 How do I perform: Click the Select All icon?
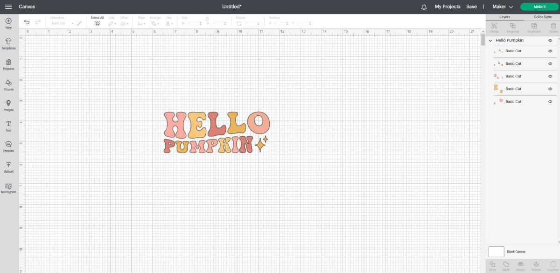[97, 23]
